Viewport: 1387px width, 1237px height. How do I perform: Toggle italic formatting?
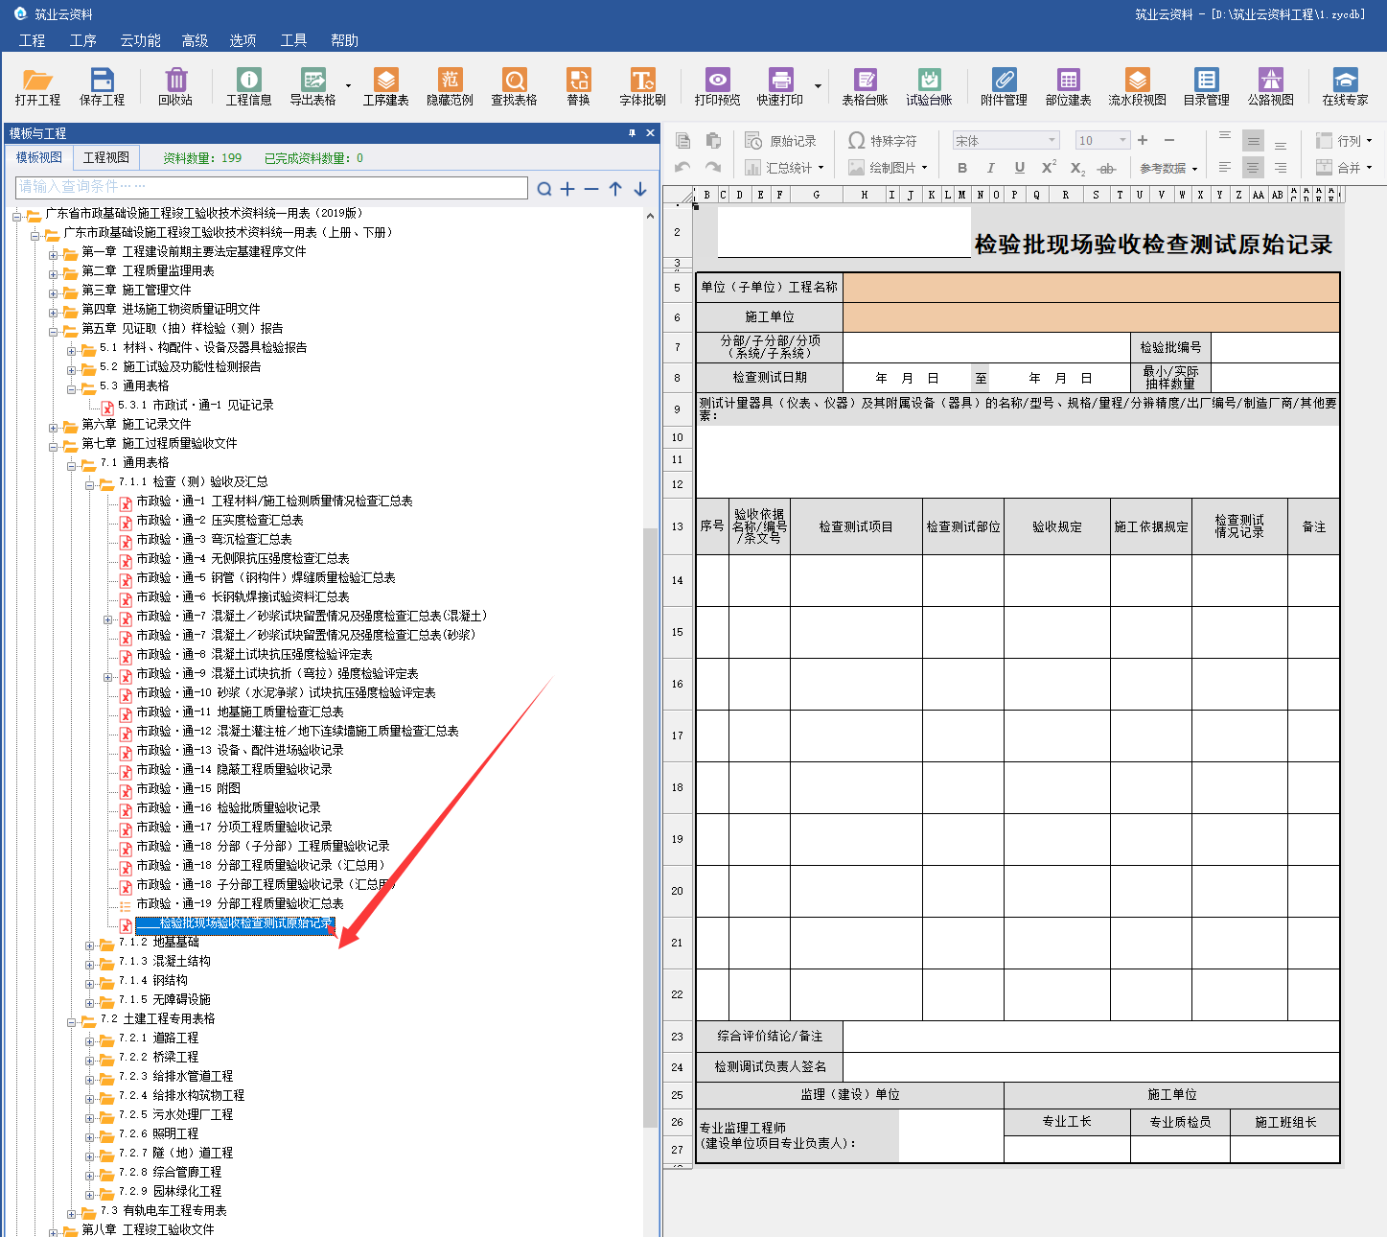click(x=991, y=168)
